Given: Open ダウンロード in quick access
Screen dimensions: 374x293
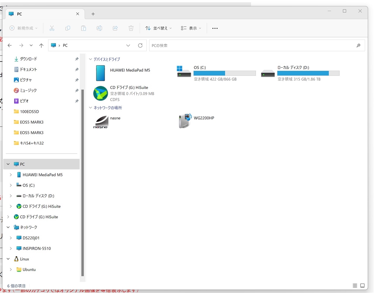Looking at the screenshot, I should [28, 59].
